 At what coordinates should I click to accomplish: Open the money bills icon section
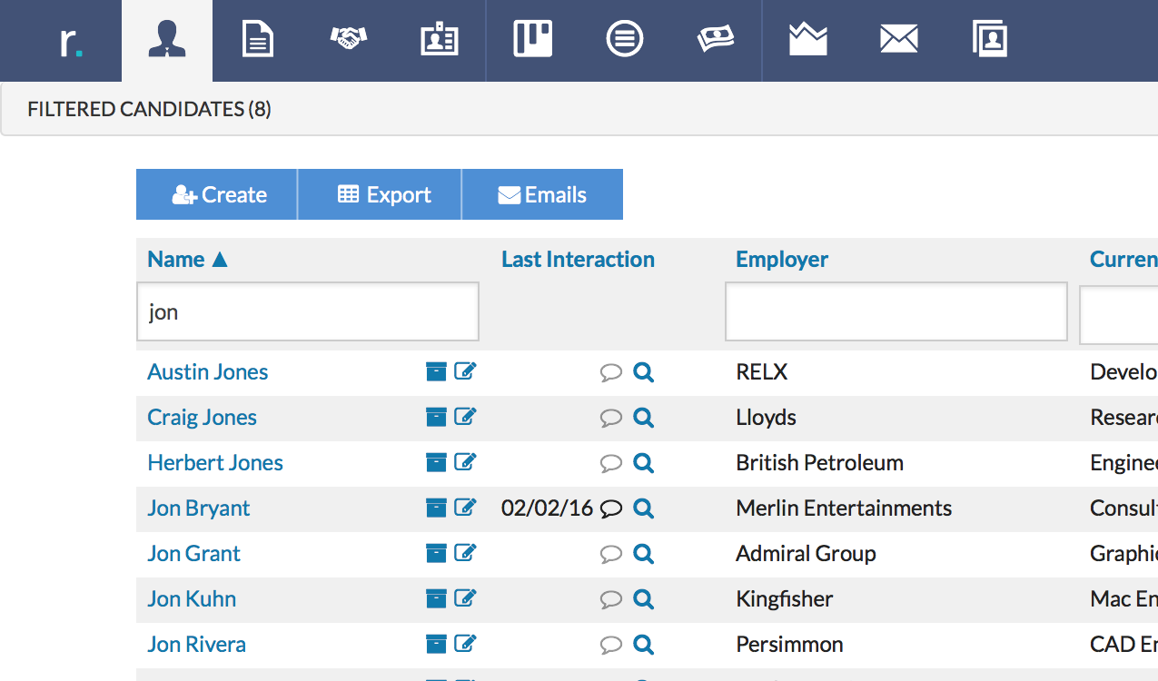tap(716, 39)
